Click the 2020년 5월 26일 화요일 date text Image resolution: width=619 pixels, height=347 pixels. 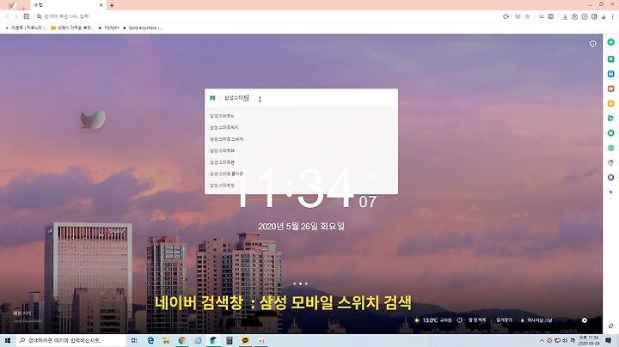[x=301, y=227]
